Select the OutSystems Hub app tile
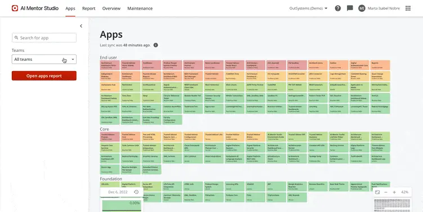The height and width of the screenshot is (212, 423). [110, 87]
